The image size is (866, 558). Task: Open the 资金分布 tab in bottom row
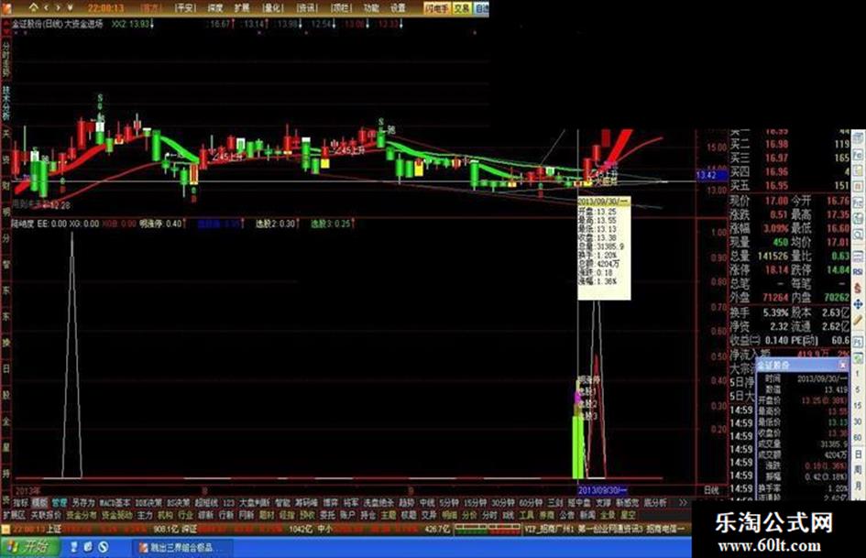(x=81, y=516)
